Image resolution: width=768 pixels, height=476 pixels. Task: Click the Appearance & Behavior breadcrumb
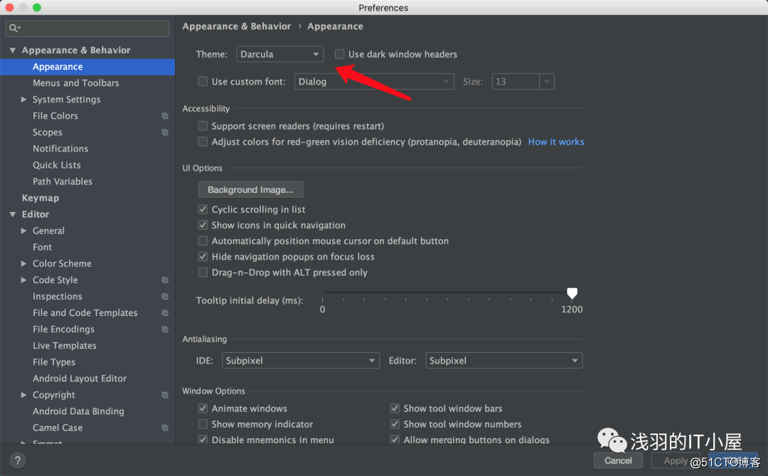point(236,26)
